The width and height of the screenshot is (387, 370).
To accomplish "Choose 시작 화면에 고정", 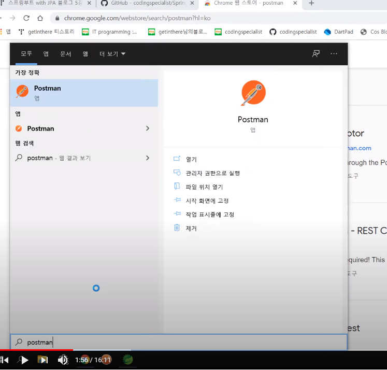I will 207,201.
